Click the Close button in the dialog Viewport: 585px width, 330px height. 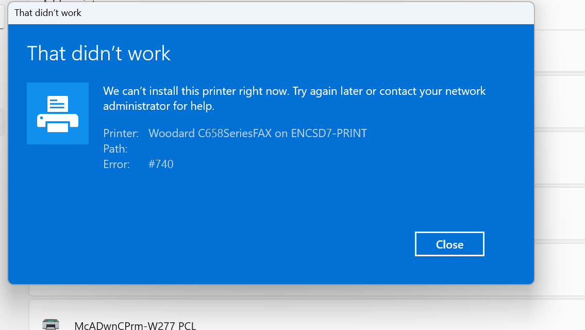tap(449, 244)
